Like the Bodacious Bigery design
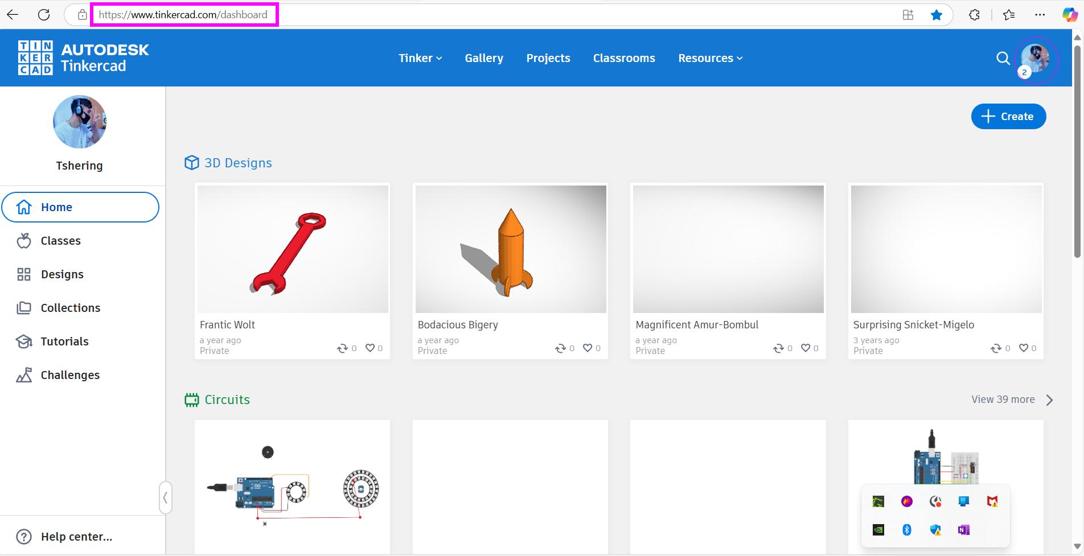Screen dimensions: 1084x556 (x=588, y=348)
